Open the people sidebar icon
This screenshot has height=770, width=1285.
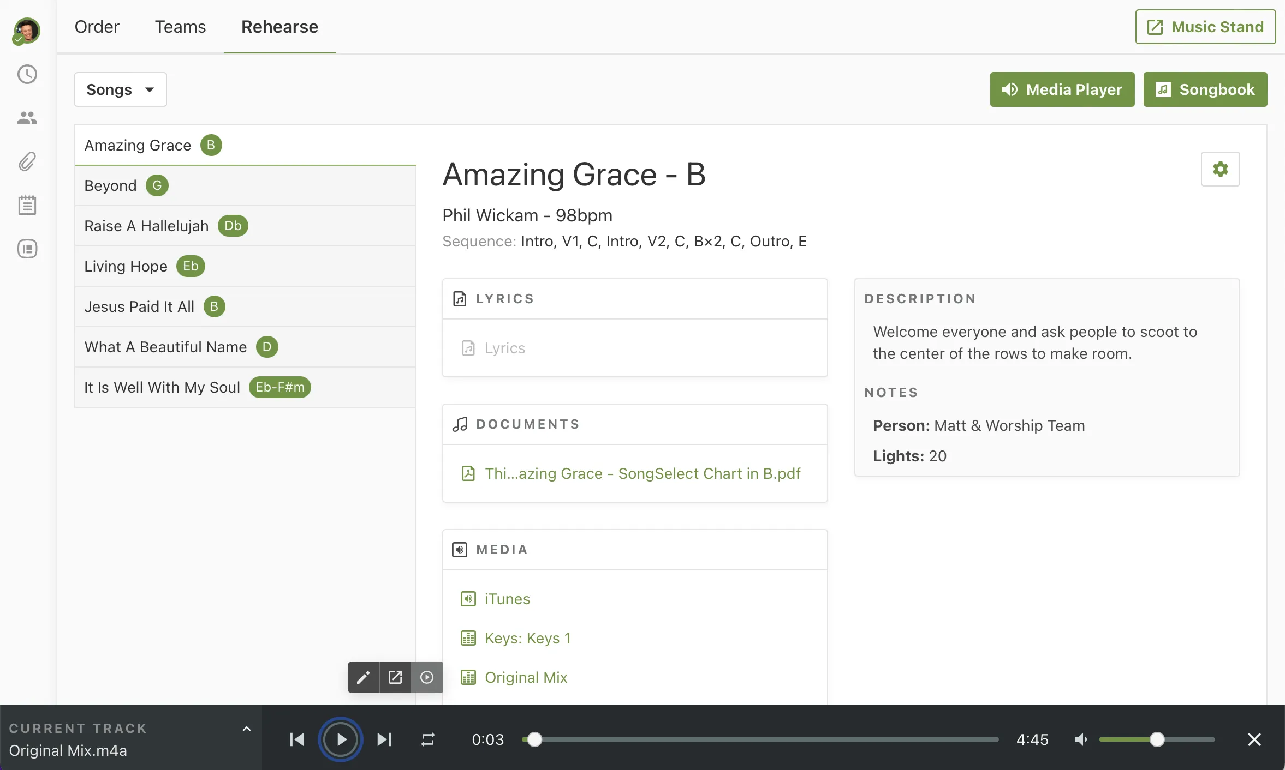(27, 118)
